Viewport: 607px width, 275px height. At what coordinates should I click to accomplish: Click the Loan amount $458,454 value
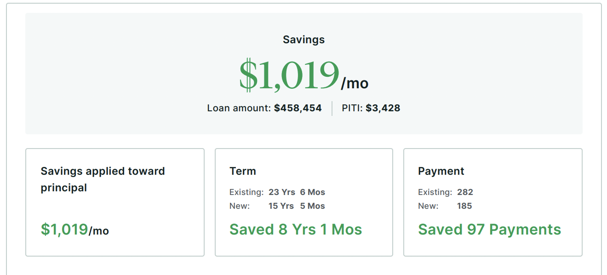[x=298, y=109]
